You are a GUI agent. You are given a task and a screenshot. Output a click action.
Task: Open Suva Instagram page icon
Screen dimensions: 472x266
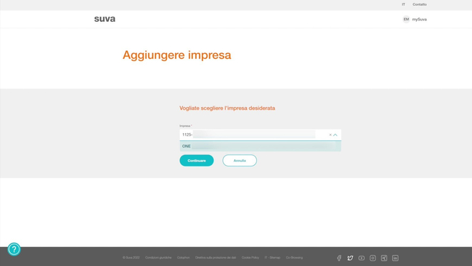pos(373,258)
